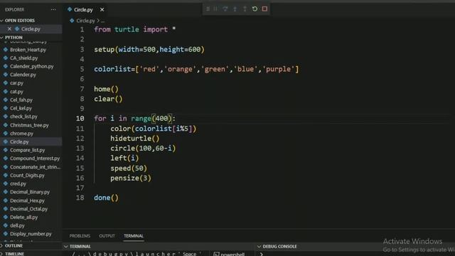
Task: Click line number 1 in gutter
Action: [82, 29]
